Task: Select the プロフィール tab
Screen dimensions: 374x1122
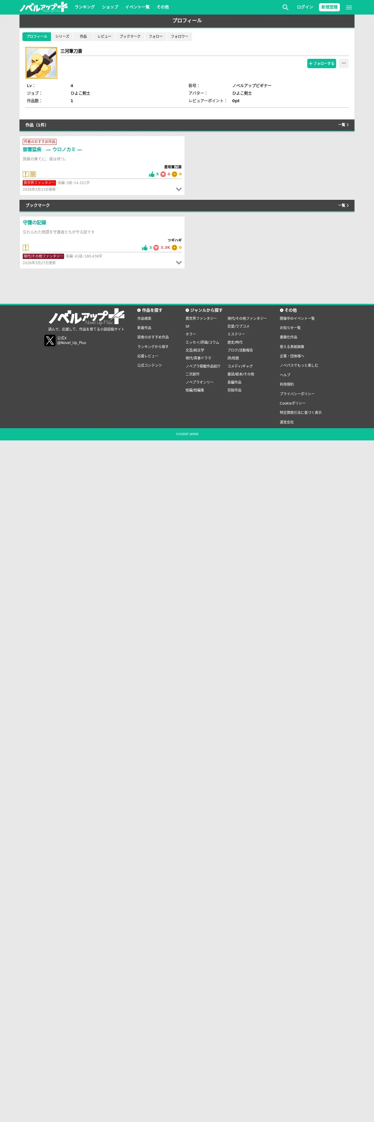Action: tap(37, 37)
